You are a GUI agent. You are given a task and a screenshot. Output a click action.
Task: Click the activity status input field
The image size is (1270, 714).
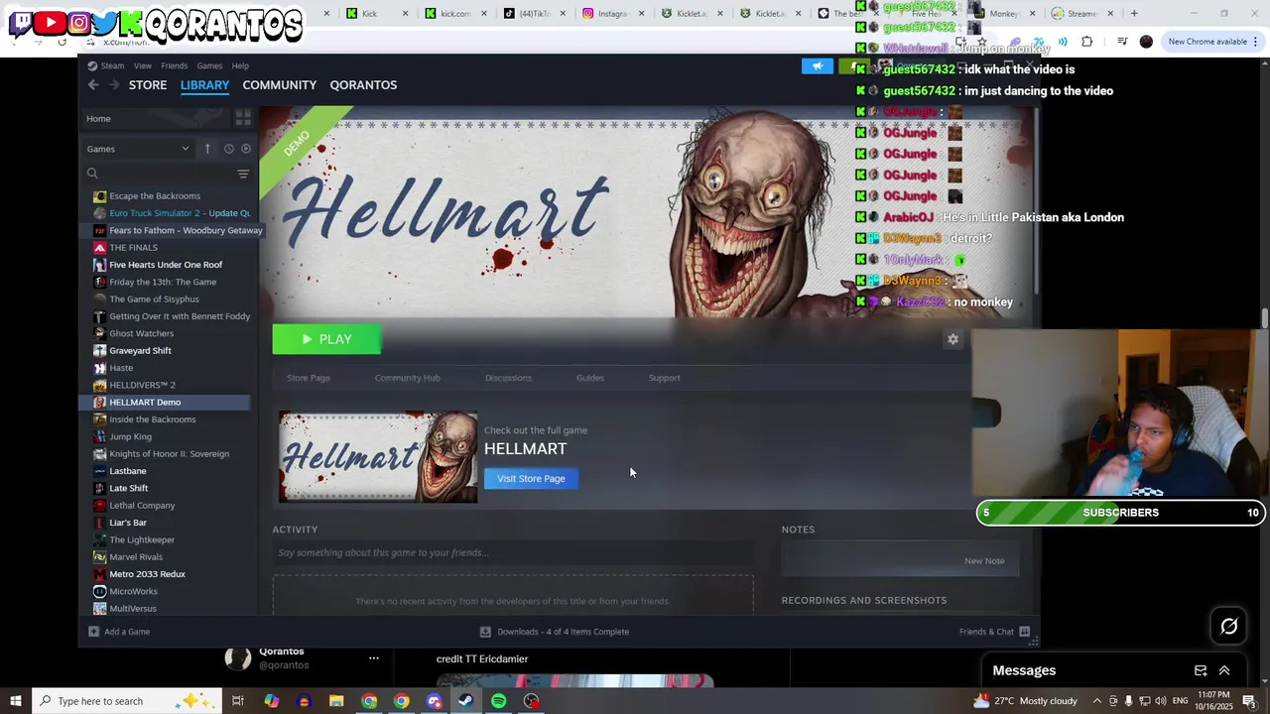click(513, 553)
